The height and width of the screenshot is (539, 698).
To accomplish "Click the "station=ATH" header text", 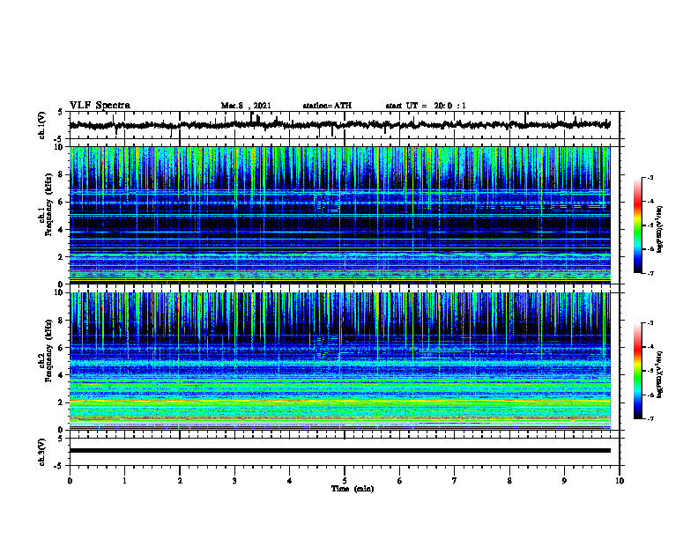I will pos(327,106).
